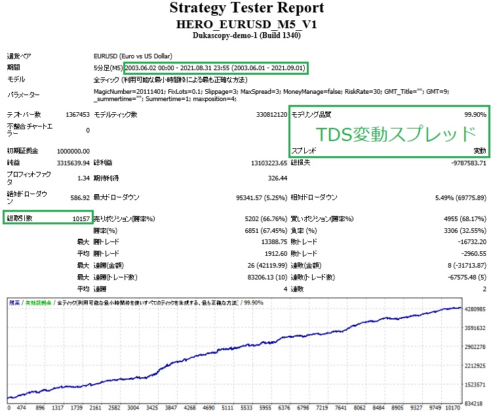Image resolution: width=491 pixels, height=412 pixels.
Task: Click the x-axis label 7641
Action: tap(341, 408)
